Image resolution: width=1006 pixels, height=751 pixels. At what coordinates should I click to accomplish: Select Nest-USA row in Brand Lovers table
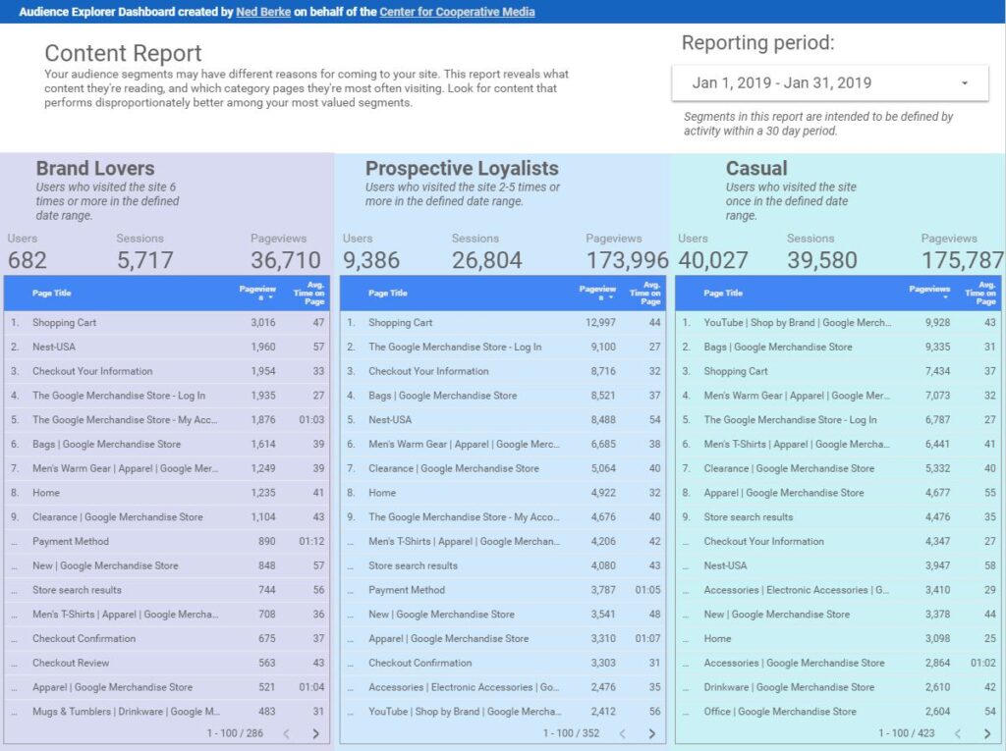54,347
